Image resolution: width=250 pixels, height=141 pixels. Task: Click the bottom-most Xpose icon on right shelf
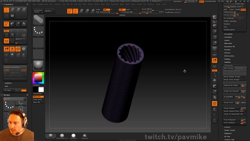pyautogui.click(x=214, y=121)
